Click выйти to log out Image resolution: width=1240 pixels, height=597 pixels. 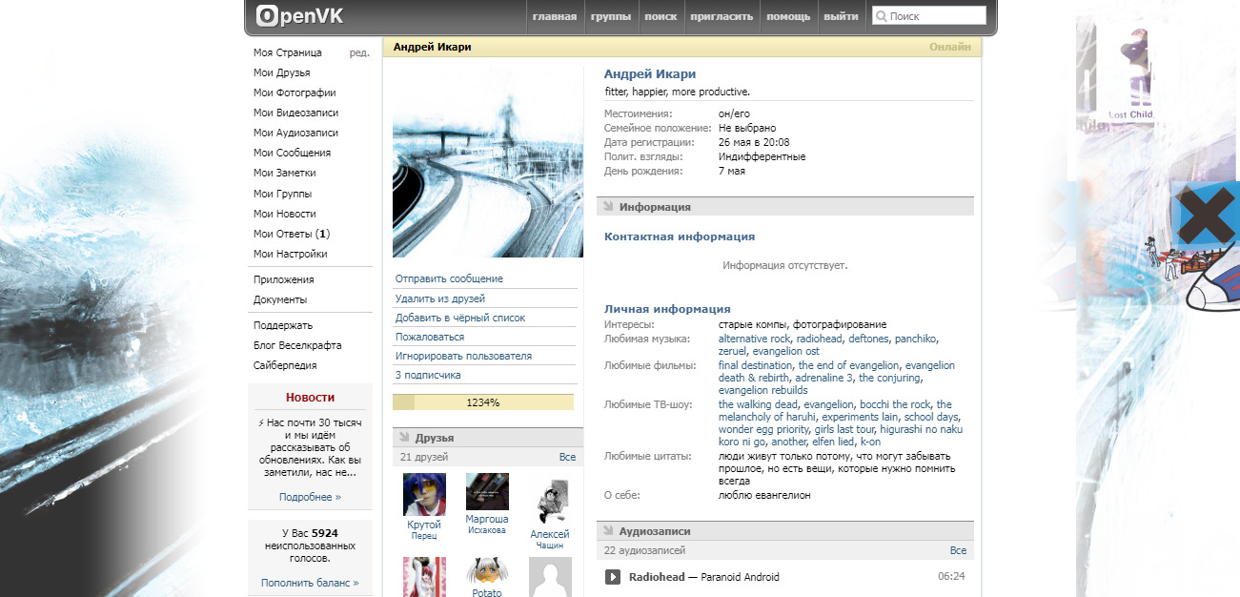point(841,16)
